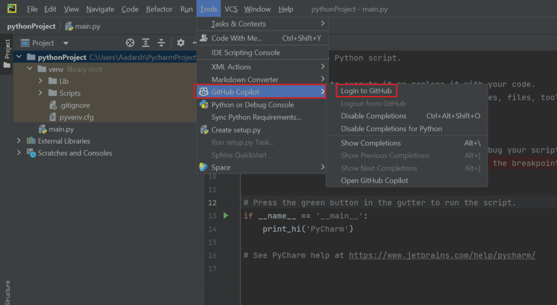The height and width of the screenshot is (305, 557).
Task: Expand the Lib folder
Action: click(40, 81)
